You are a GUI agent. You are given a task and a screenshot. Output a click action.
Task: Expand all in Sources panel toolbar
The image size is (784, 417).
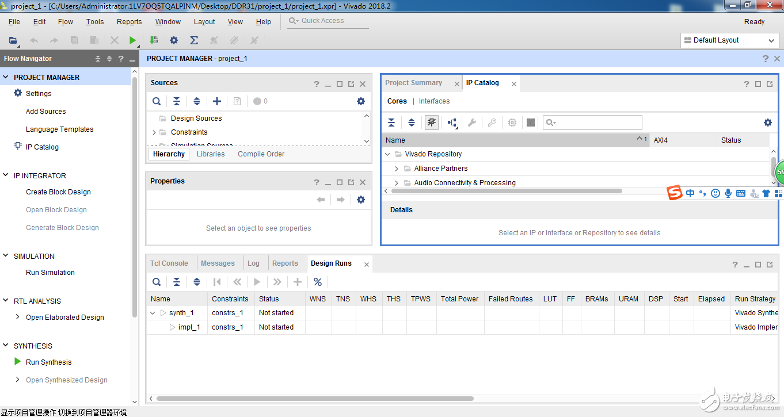[x=197, y=101]
